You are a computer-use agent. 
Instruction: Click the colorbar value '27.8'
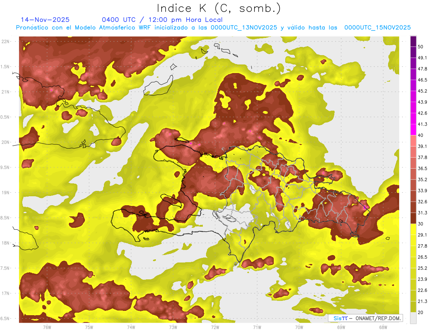422,246
